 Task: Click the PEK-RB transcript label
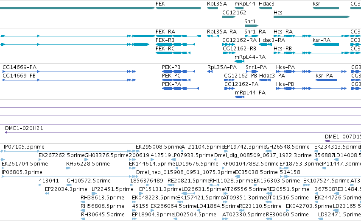click(x=165, y=40)
